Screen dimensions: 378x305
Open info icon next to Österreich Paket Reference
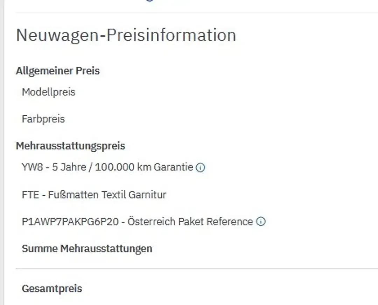pos(261,222)
